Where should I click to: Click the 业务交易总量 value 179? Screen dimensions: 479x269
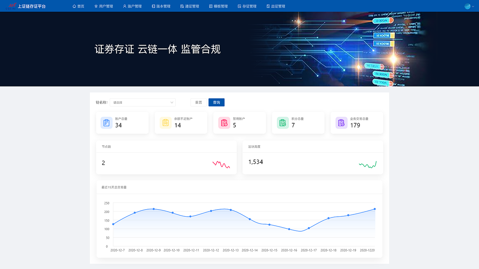(x=355, y=126)
